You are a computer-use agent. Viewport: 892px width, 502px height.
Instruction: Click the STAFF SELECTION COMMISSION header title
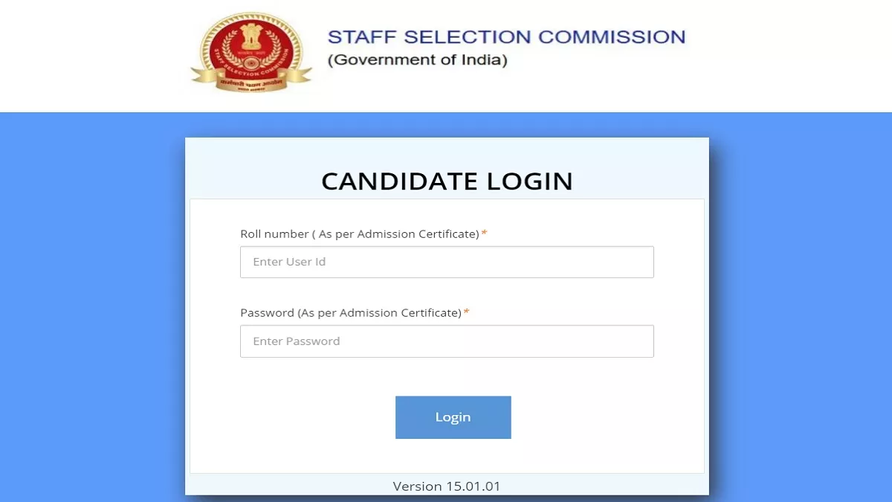pos(506,37)
